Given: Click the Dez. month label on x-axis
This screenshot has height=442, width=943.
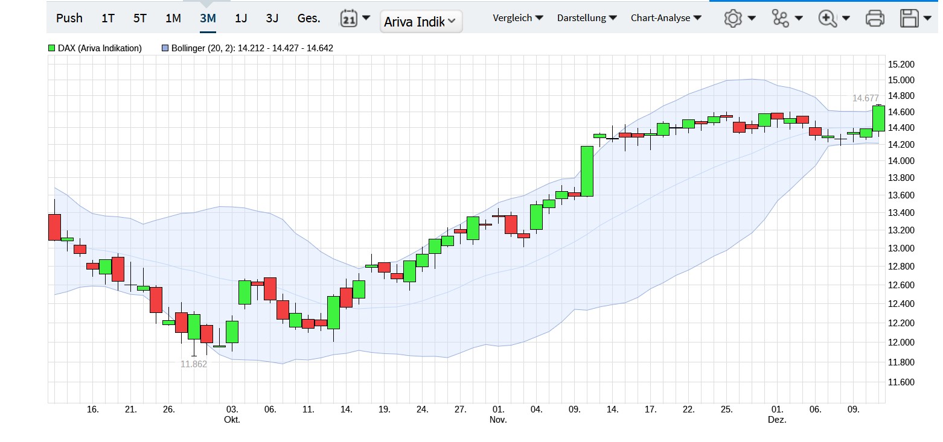Looking at the screenshot, I should (x=778, y=420).
